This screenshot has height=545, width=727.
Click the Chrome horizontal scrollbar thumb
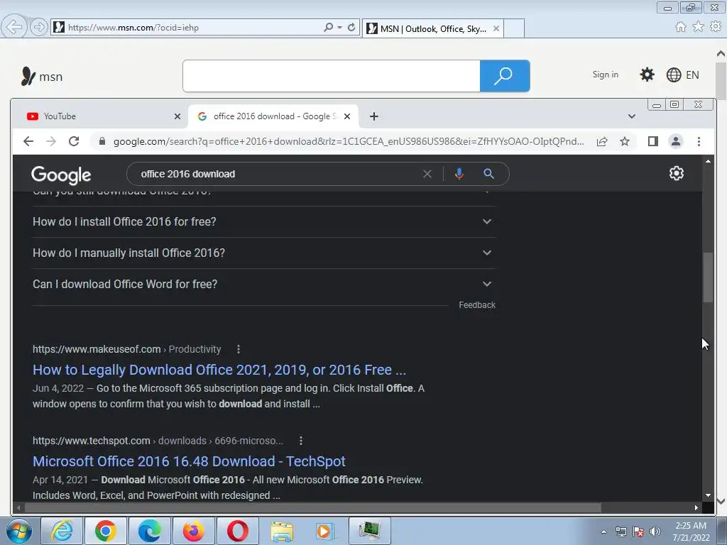pyautogui.click(x=312, y=508)
